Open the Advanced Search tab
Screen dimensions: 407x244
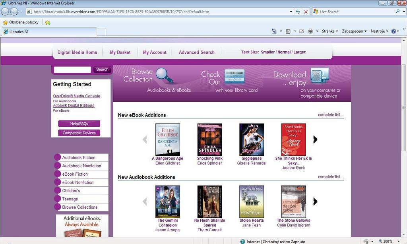pos(197,52)
